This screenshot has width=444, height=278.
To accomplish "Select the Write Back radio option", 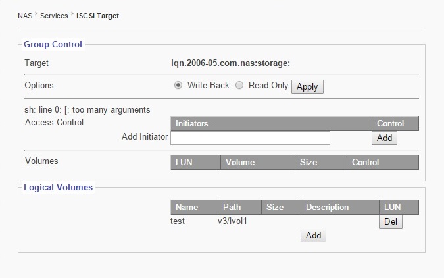I will pyautogui.click(x=178, y=86).
